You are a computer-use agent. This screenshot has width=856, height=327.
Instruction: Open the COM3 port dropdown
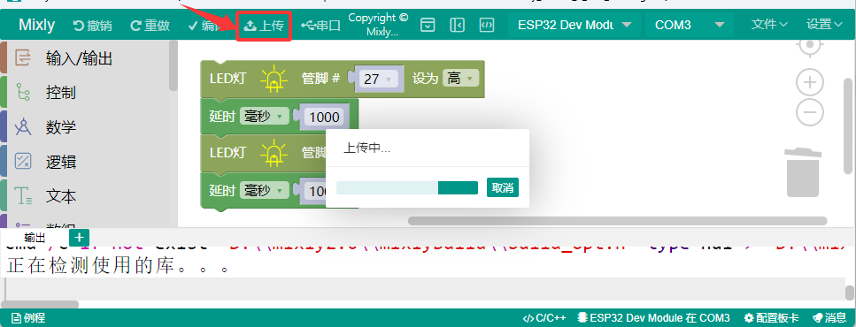pos(689,25)
